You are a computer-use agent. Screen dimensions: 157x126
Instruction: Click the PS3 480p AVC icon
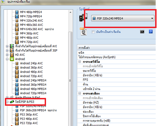click(17, 119)
